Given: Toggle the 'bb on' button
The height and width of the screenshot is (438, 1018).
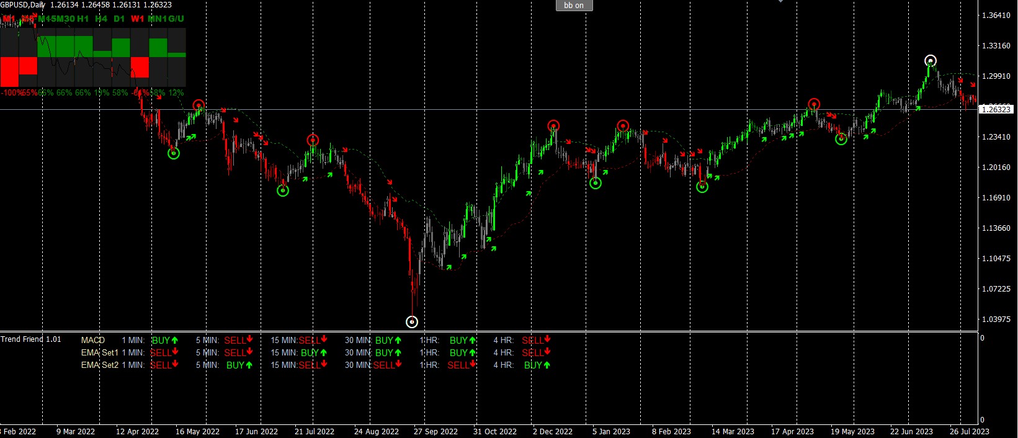Looking at the screenshot, I should click(574, 6).
